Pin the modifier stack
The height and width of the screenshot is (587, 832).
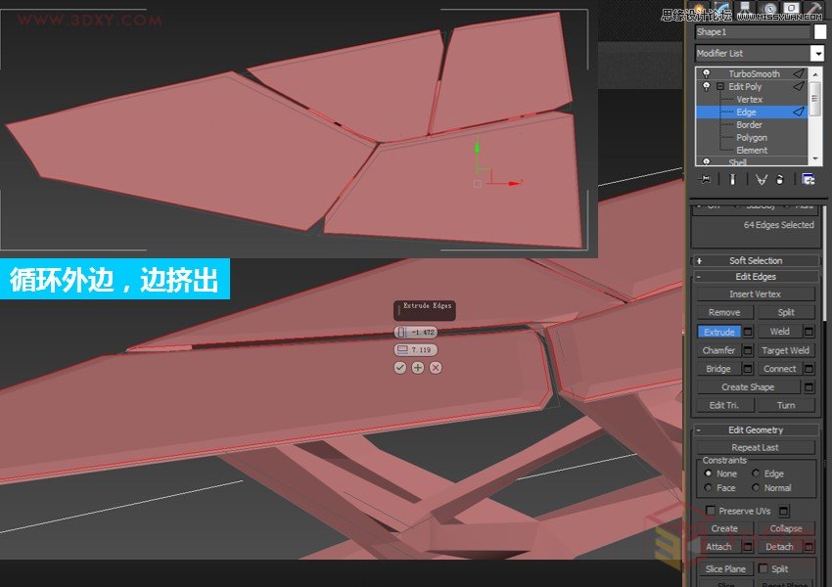[703, 178]
